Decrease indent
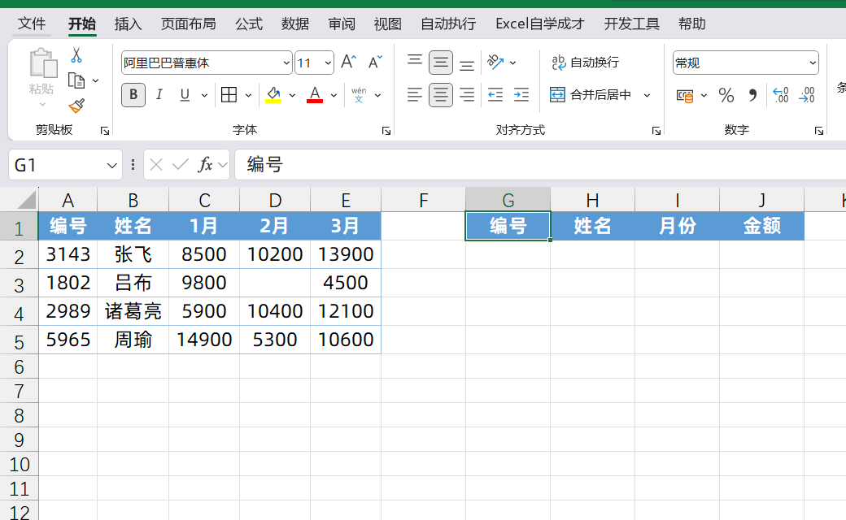The image size is (846, 520). tap(495, 95)
